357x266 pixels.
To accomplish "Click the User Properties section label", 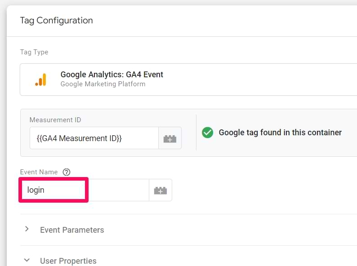I will click(68, 261).
